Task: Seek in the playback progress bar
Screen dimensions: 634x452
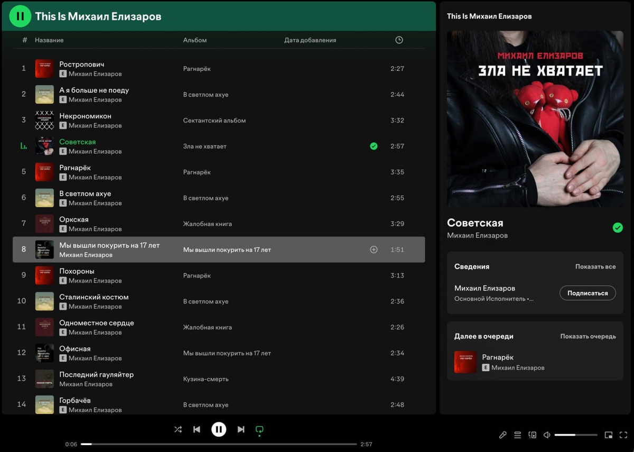Action: click(219, 444)
